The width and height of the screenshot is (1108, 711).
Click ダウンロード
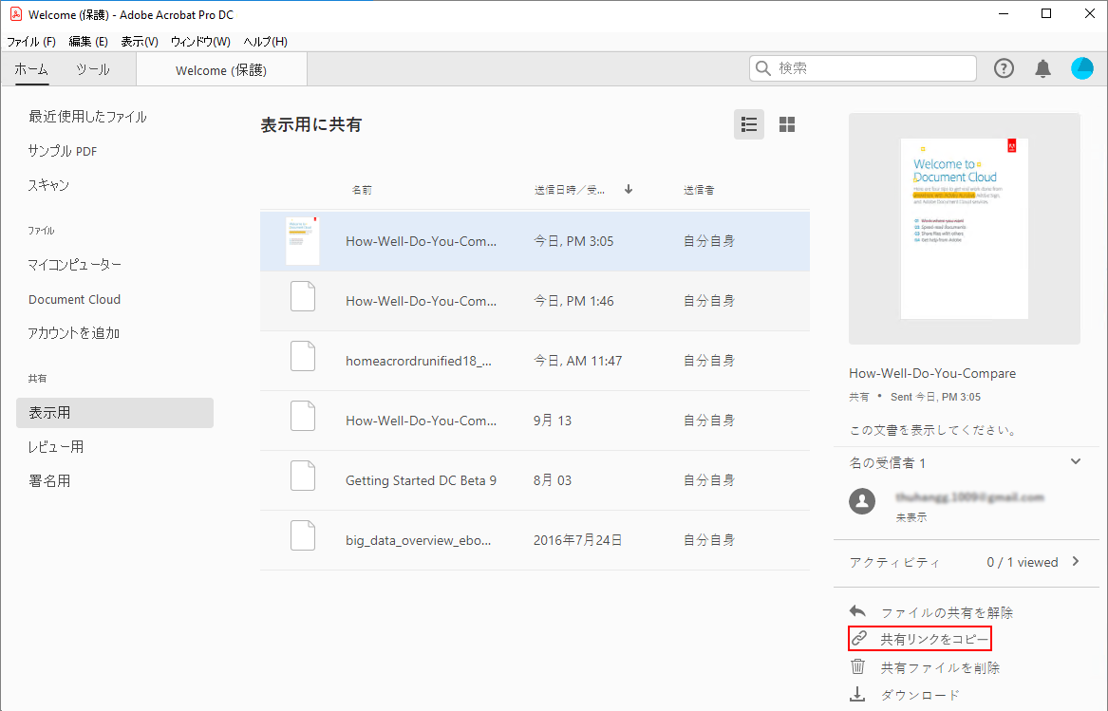coord(920,695)
